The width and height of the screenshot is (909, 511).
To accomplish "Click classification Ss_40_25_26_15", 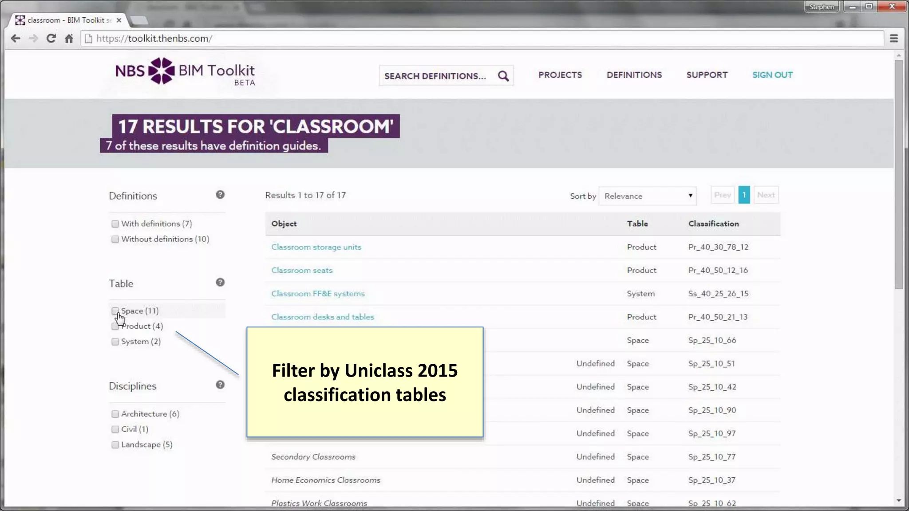I will coord(718,294).
